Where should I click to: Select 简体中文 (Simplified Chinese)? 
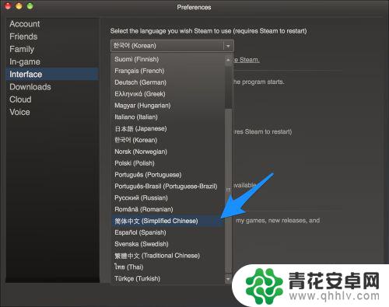click(x=168, y=221)
